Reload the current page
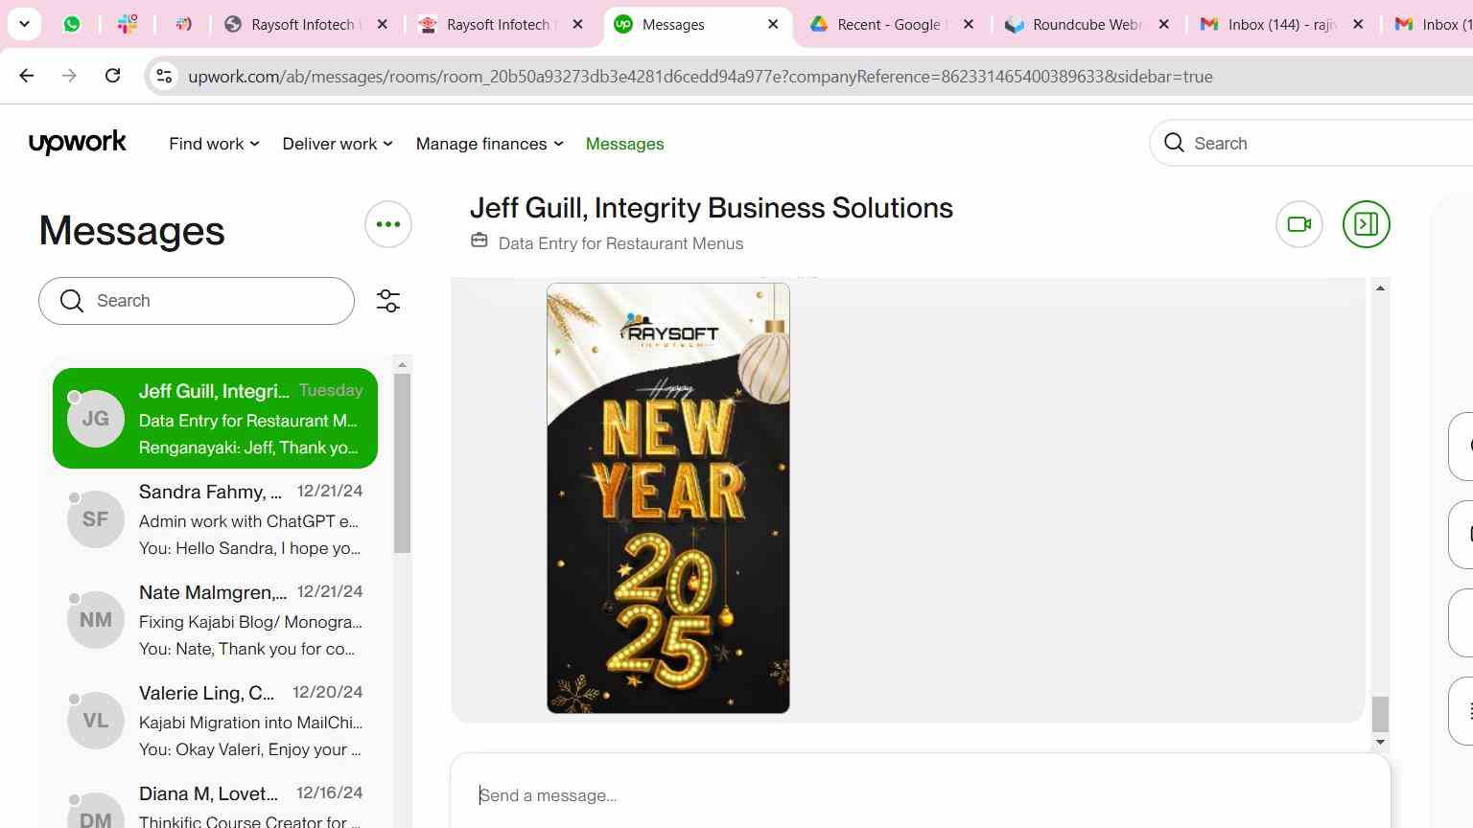This screenshot has width=1473, height=828. coord(112,76)
